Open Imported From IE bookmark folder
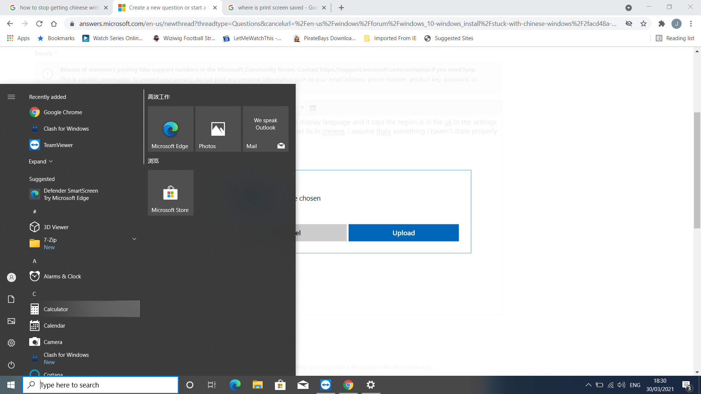The width and height of the screenshot is (701, 394). [x=390, y=38]
